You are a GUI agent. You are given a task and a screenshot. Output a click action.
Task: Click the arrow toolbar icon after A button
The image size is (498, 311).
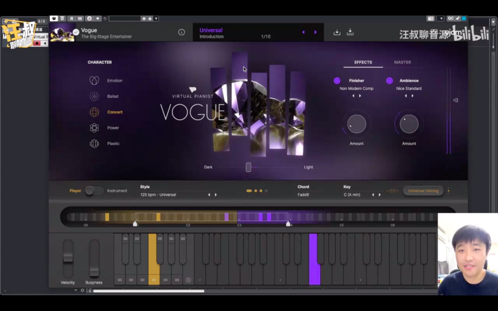pyautogui.click(x=98, y=18)
